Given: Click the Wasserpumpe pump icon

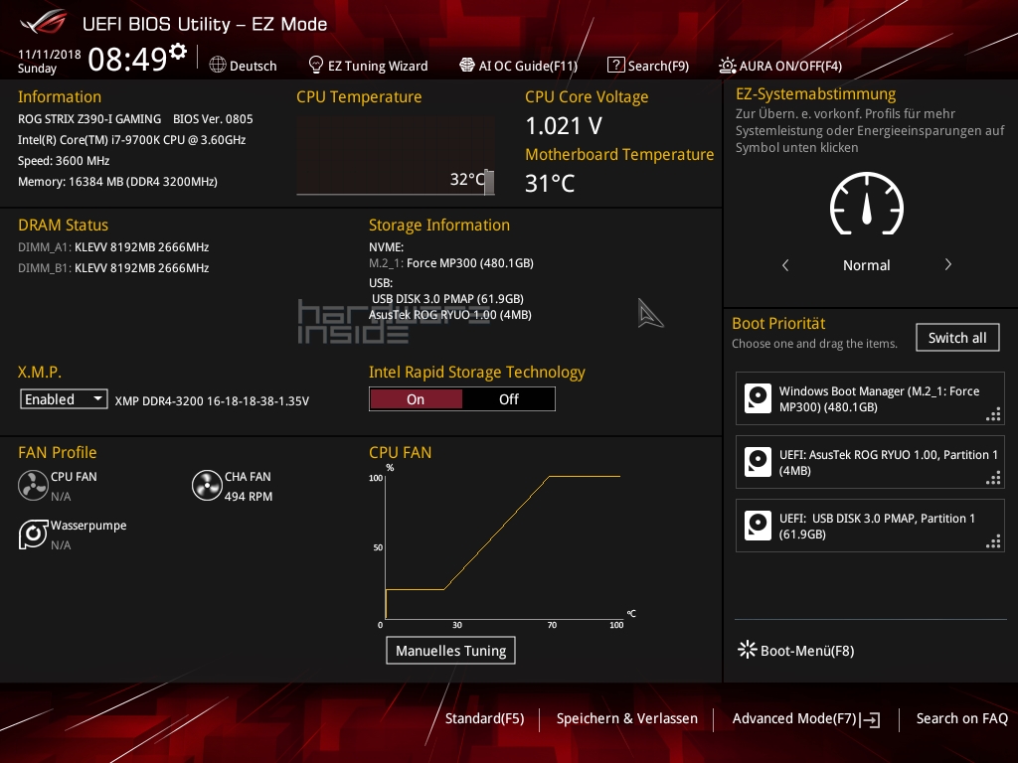Looking at the screenshot, I should pyautogui.click(x=33, y=534).
